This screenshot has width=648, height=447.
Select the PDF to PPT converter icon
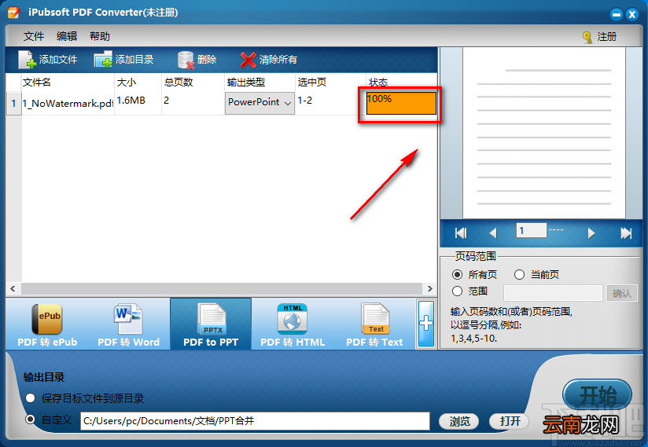(x=212, y=319)
